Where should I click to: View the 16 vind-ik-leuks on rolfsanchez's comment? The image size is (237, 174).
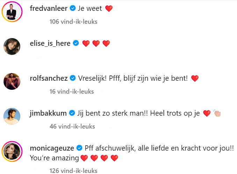click(x=72, y=92)
